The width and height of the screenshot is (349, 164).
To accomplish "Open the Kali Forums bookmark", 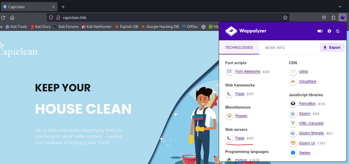I will click(66, 26).
